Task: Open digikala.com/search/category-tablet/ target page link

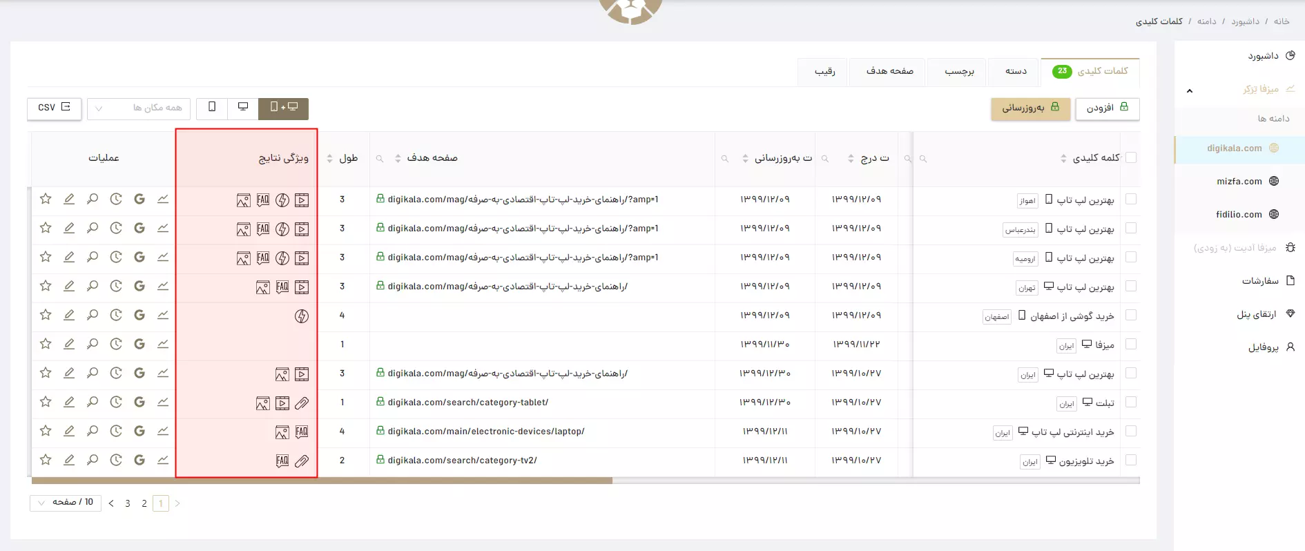Action: [x=468, y=403]
